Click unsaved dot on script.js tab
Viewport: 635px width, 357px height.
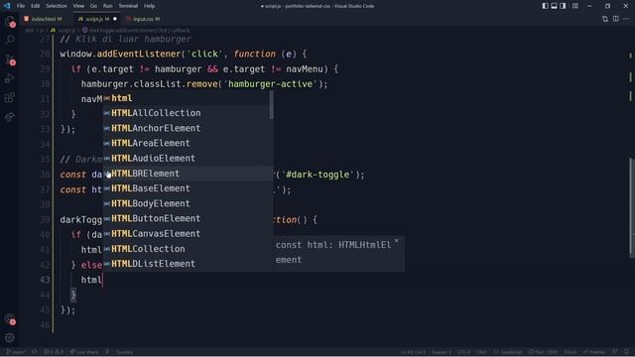tap(115, 19)
